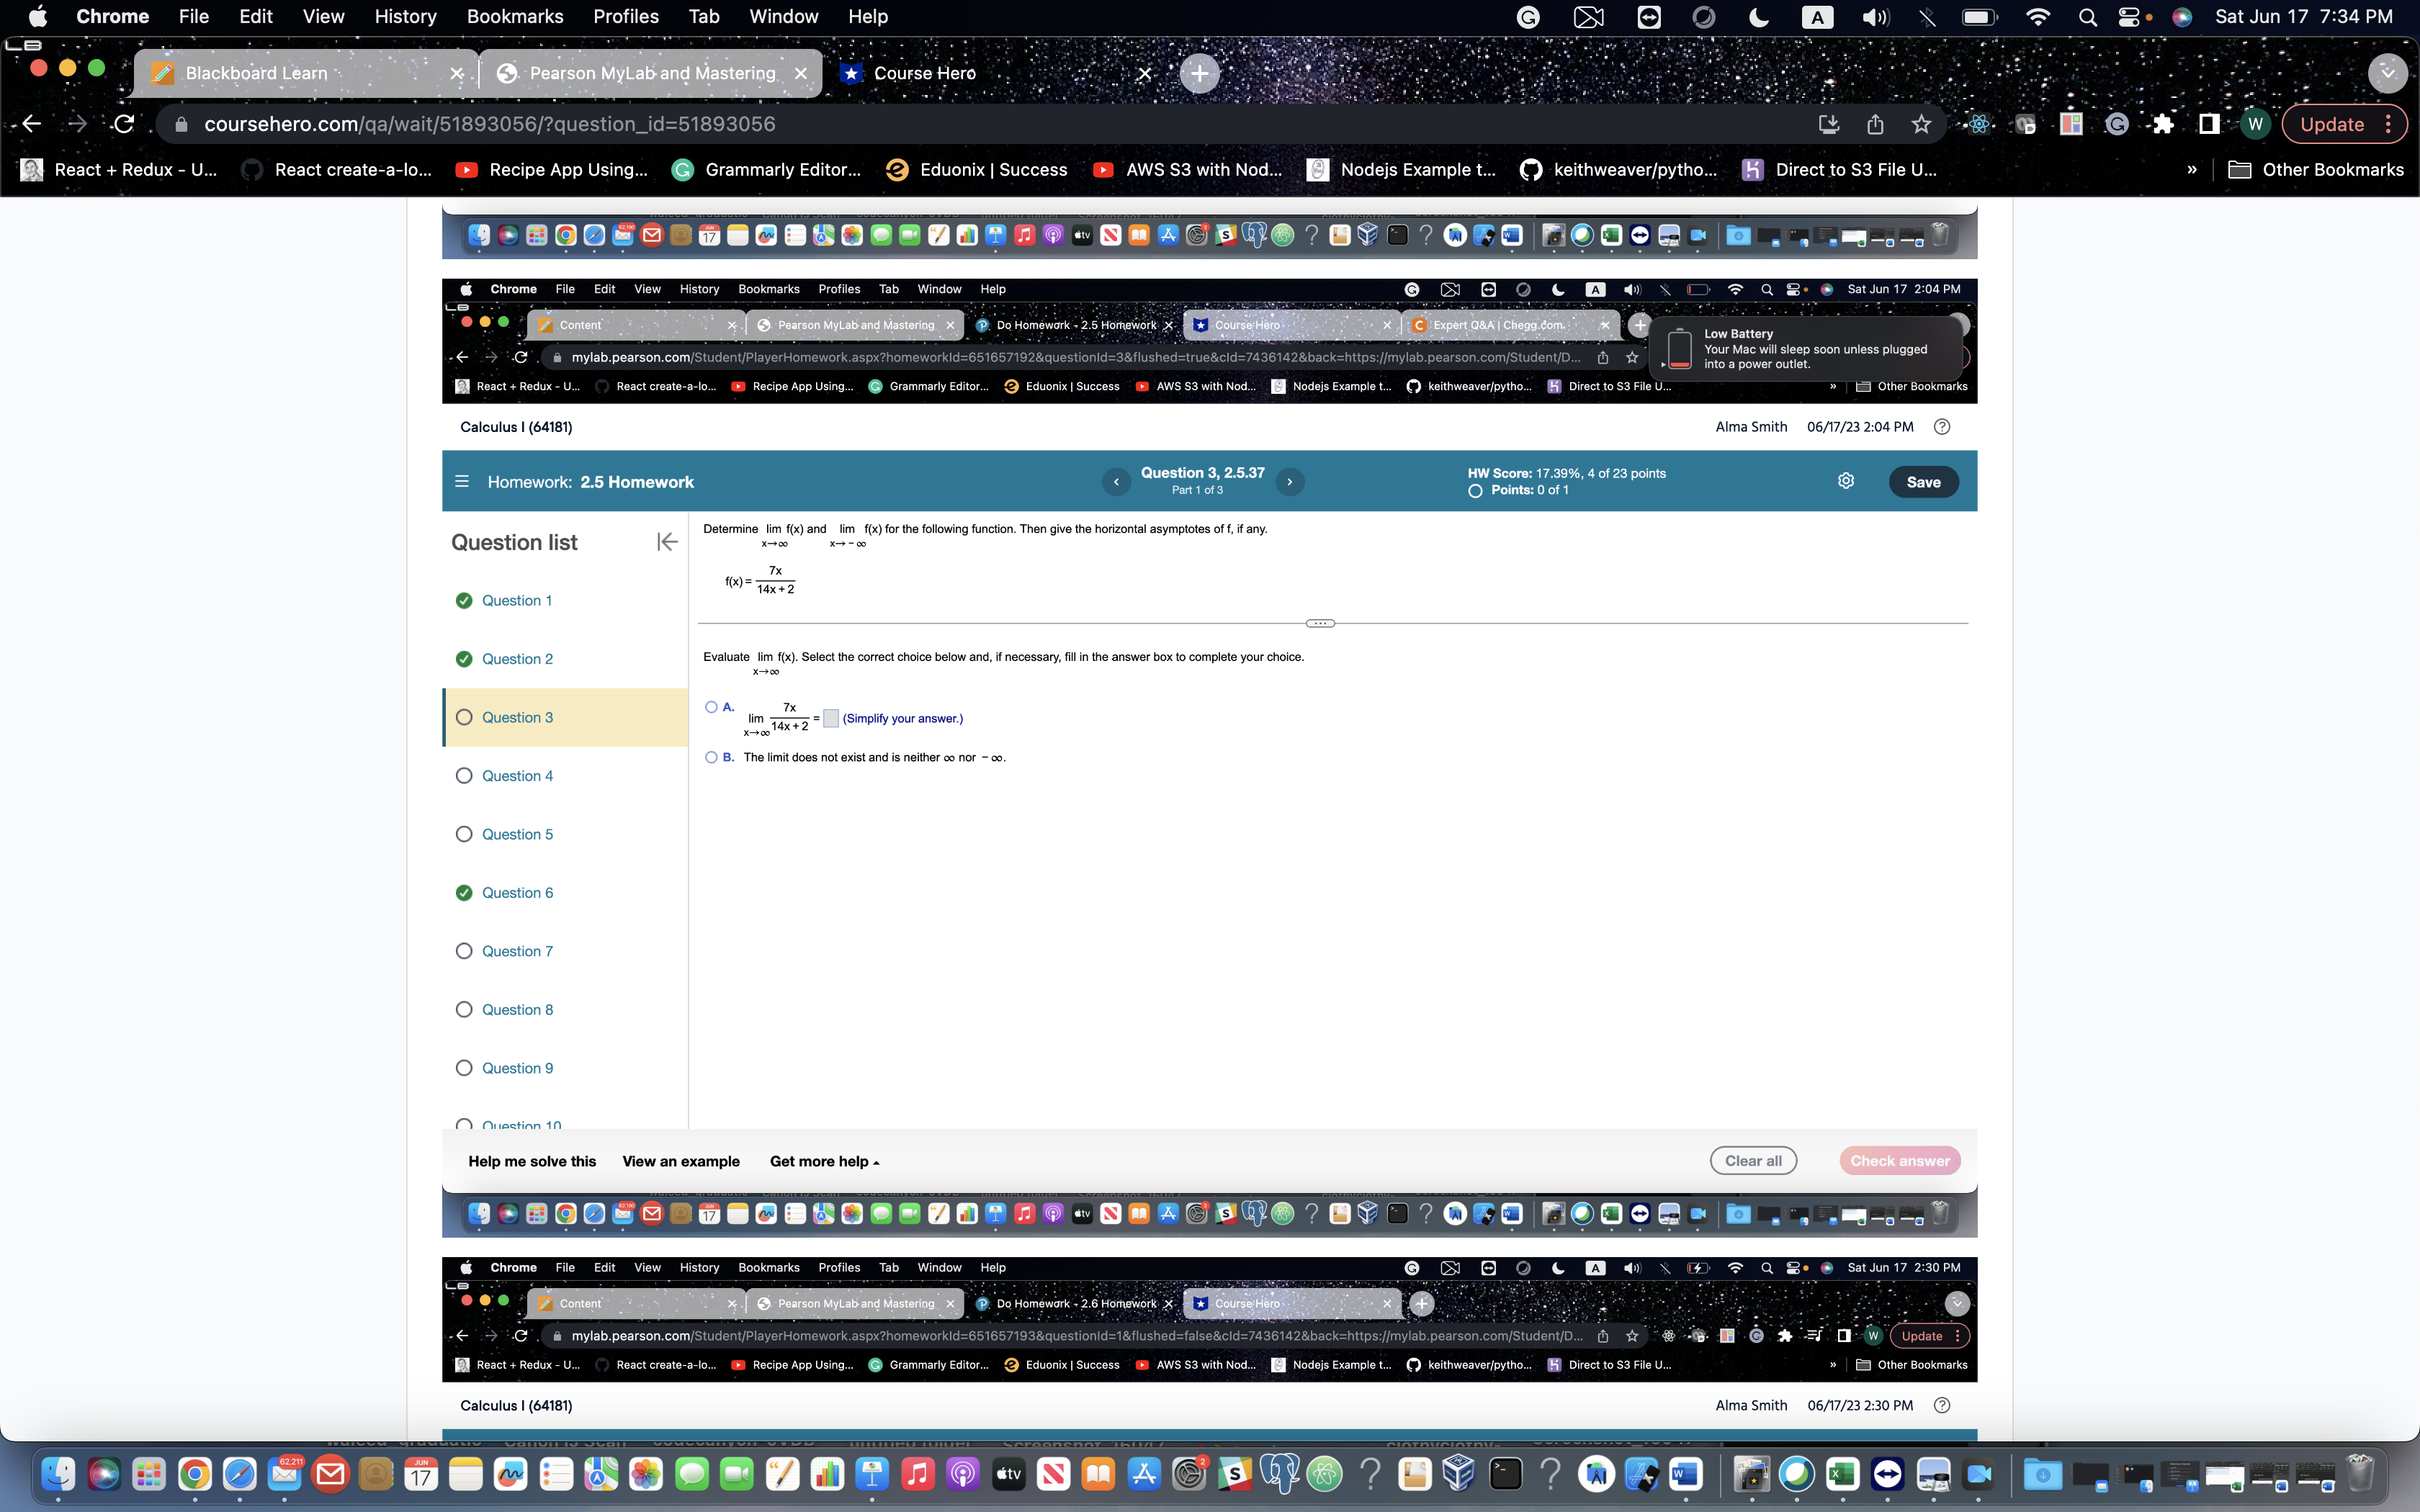Viewport: 2420px width, 1512px height.
Task: Open the Grammarly extension icon
Action: [x=2117, y=124]
